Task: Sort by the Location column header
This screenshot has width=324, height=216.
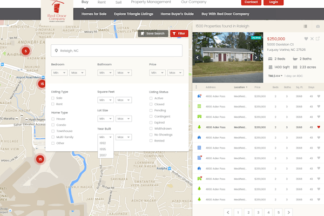Action: tap(241, 87)
